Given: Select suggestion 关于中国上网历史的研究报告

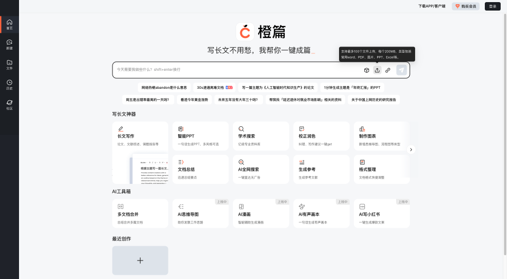Looking at the screenshot, I should (x=374, y=100).
